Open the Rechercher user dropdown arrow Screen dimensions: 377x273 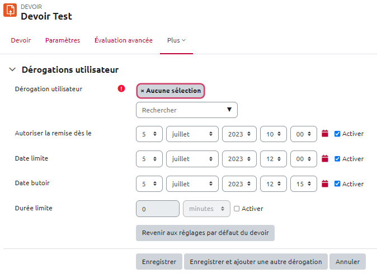(x=229, y=110)
